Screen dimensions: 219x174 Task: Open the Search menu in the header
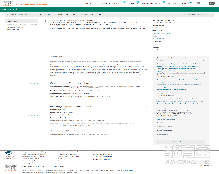coord(90,3)
